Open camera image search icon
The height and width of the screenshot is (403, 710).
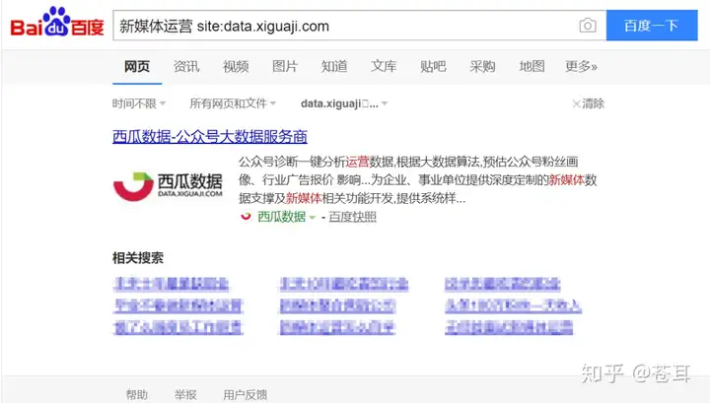pos(588,26)
